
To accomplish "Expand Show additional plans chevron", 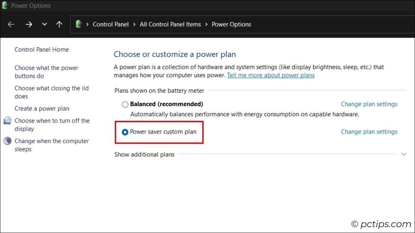I will click(404, 154).
